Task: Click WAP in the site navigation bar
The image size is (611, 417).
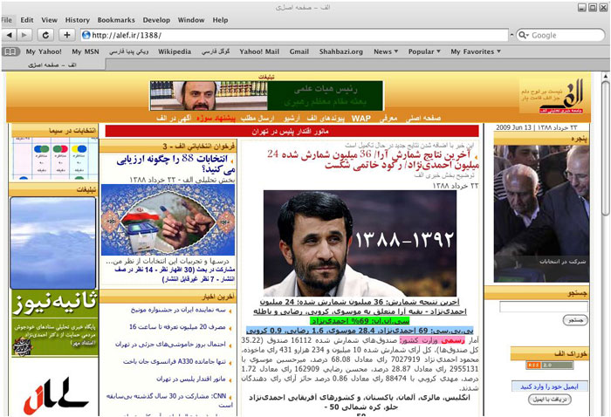Action: point(361,118)
